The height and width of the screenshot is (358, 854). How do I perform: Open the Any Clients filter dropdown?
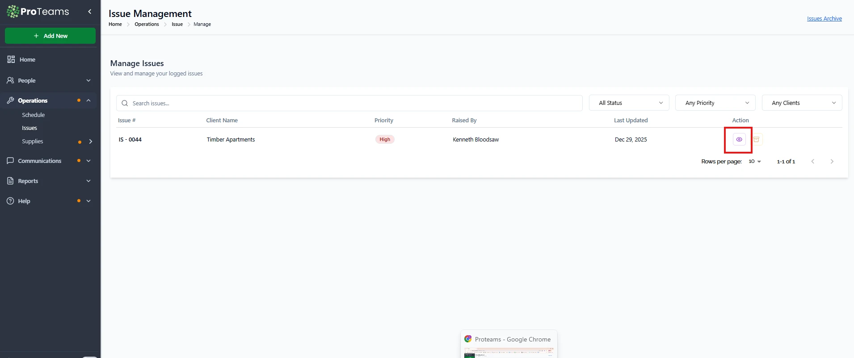coord(802,103)
